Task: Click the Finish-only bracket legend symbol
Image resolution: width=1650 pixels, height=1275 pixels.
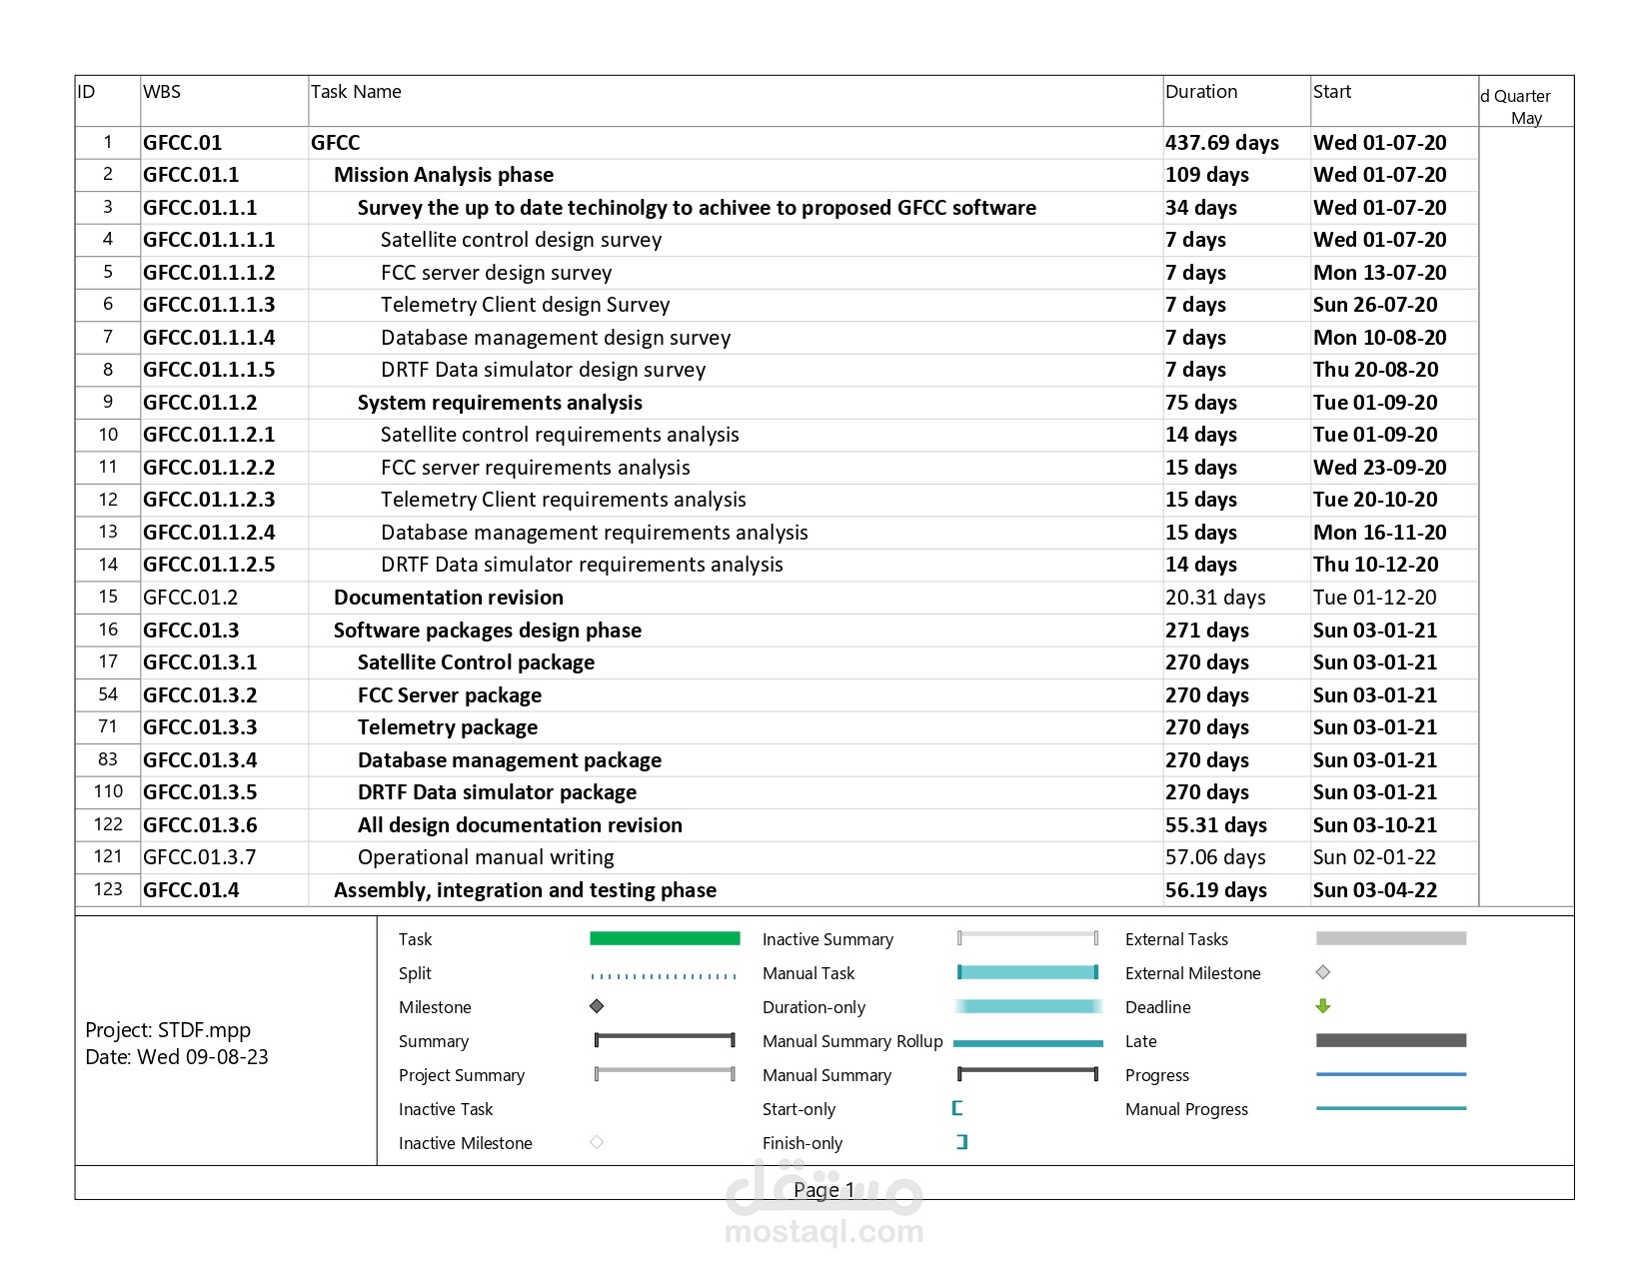Action: pyautogui.click(x=961, y=1142)
